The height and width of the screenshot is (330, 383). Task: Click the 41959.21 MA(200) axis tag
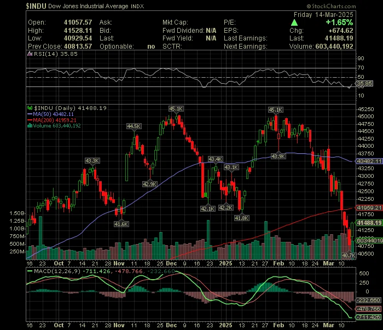(369, 208)
